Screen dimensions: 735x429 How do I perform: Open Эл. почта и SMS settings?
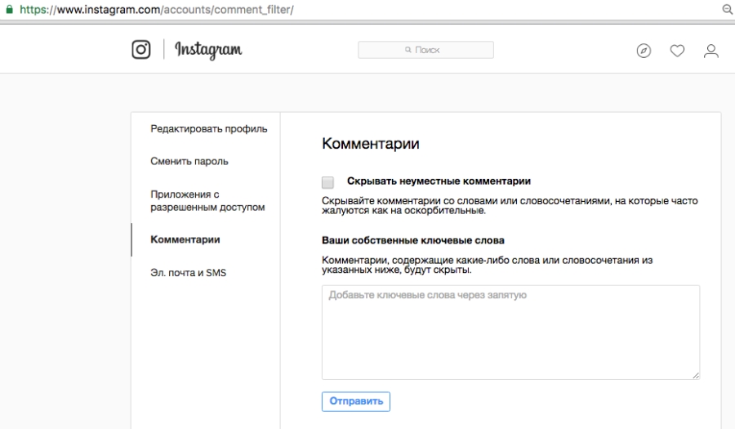(x=188, y=272)
